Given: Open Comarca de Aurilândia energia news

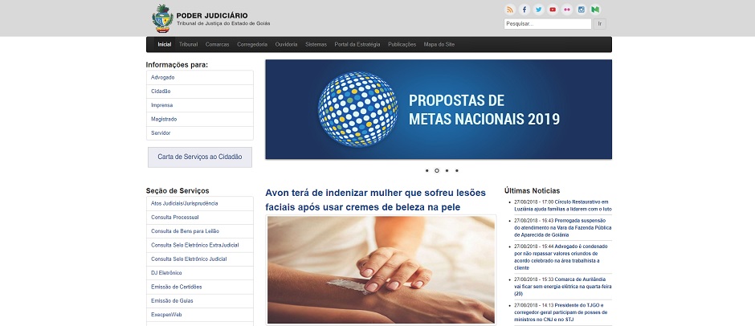Looking at the screenshot, I should coord(563,287).
